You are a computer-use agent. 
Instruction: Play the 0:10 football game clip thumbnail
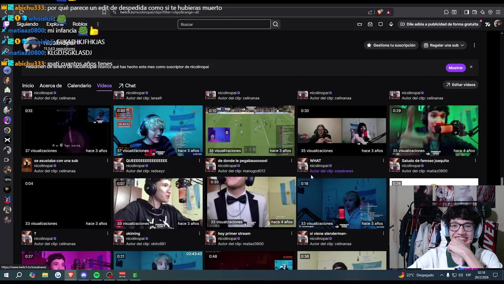(x=250, y=131)
